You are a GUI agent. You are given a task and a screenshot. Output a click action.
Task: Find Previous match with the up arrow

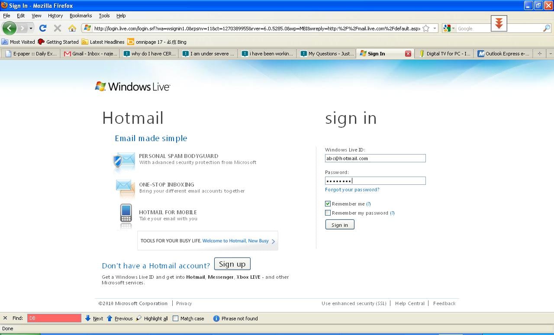[119, 318]
